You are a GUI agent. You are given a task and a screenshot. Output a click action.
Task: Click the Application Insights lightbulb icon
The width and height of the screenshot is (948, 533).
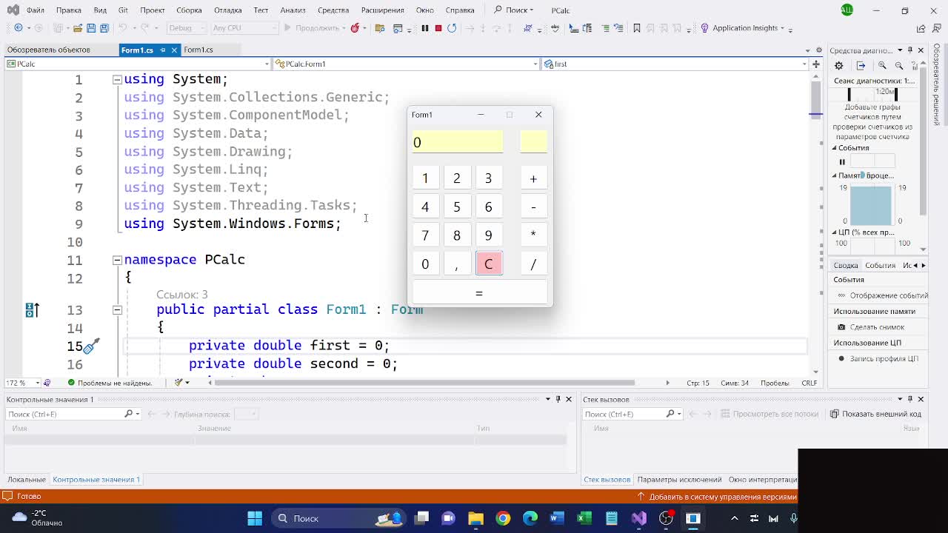click(x=704, y=28)
